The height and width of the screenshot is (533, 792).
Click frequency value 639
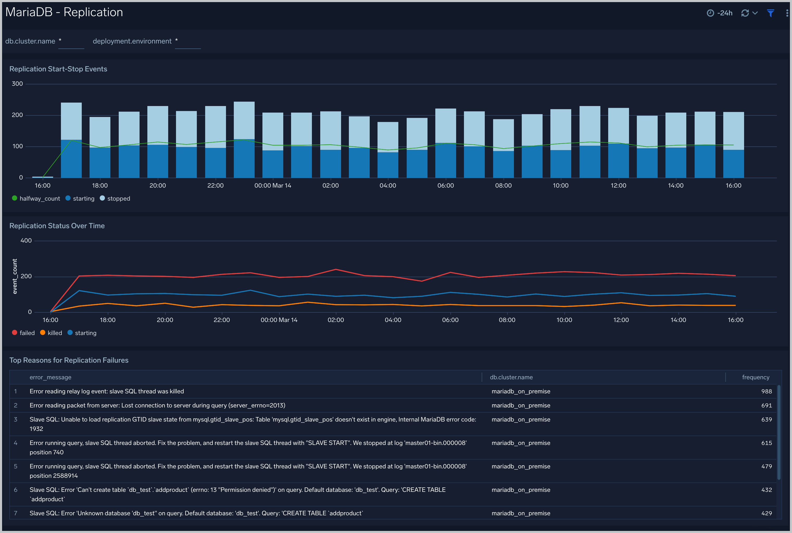coord(766,419)
